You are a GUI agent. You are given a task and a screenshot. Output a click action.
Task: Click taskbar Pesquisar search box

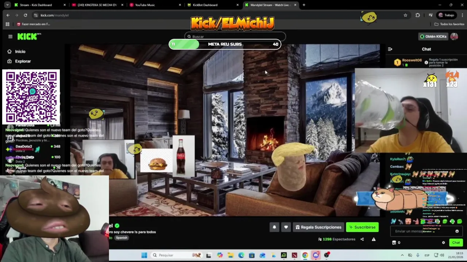pos(177,255)
